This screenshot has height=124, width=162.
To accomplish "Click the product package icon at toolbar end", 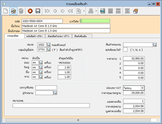I will [x=135, y=11].
